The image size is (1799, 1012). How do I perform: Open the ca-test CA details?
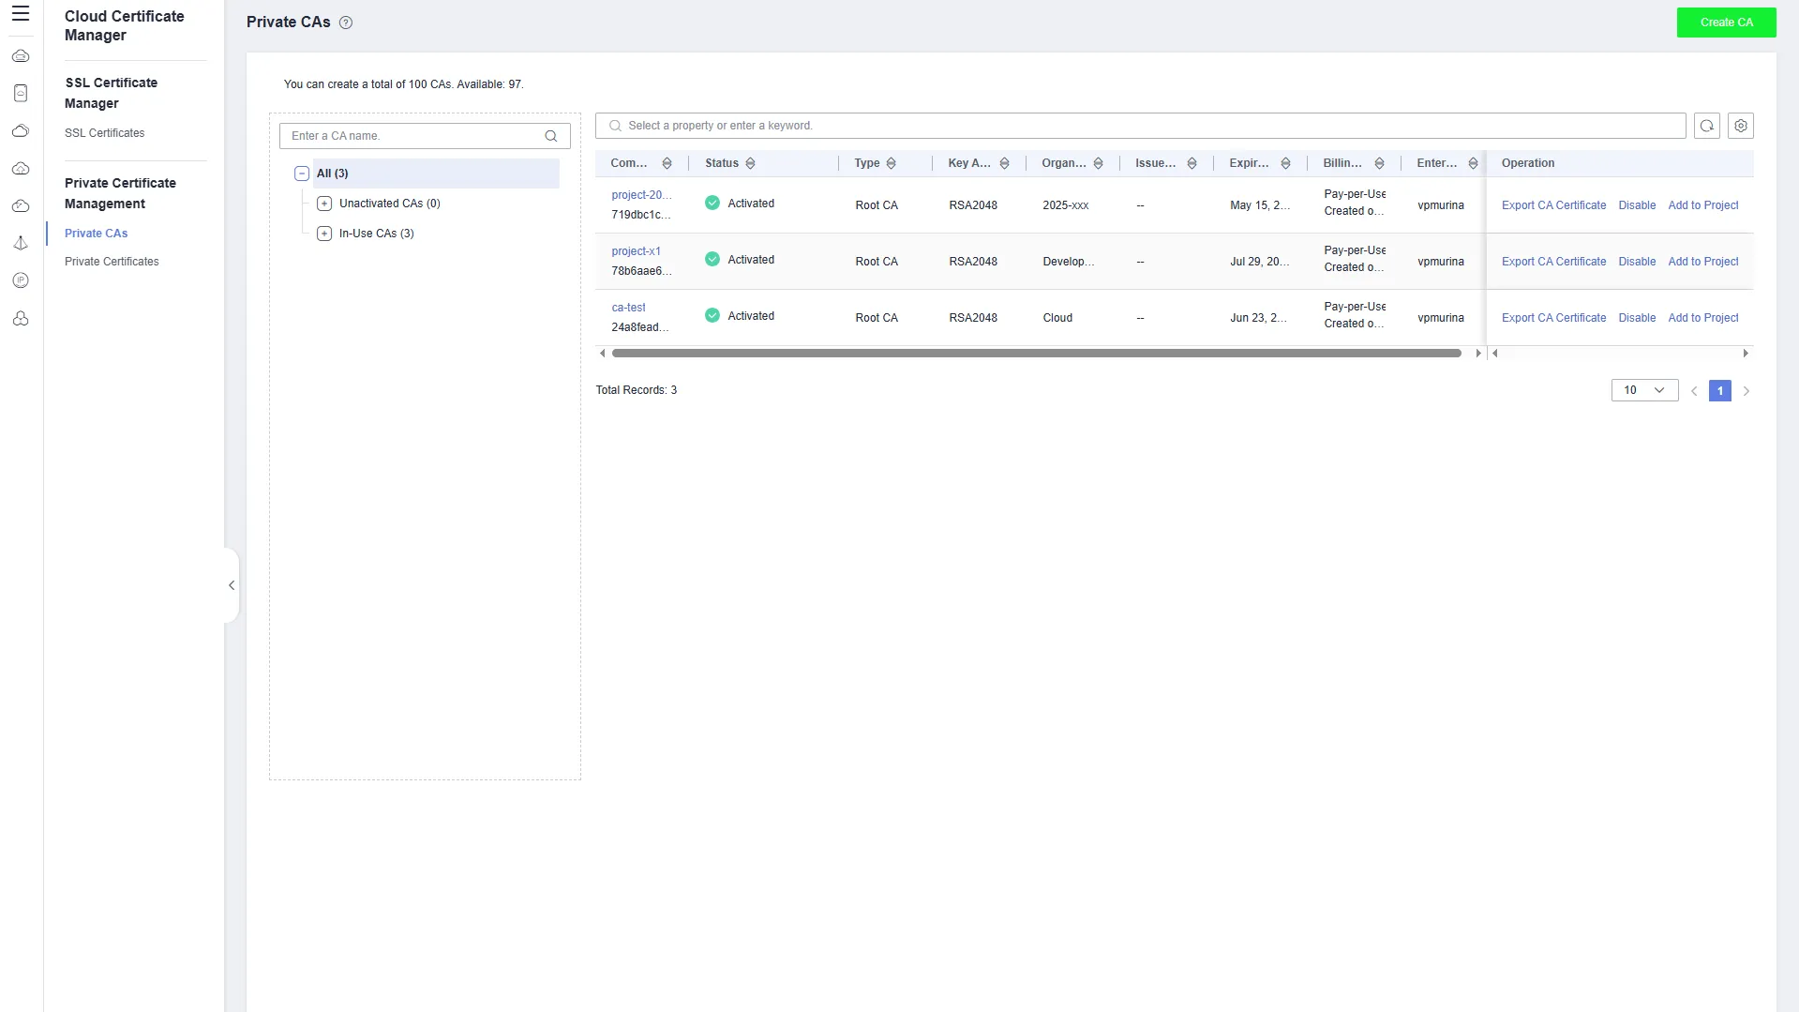(628, 308)
